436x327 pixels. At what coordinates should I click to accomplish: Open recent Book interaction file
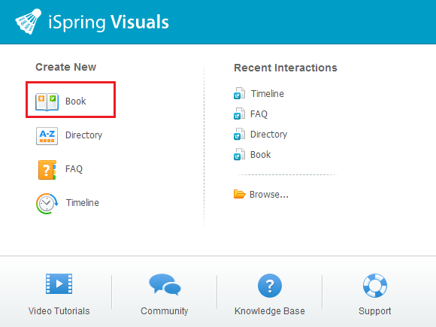[x=252, y=154]
